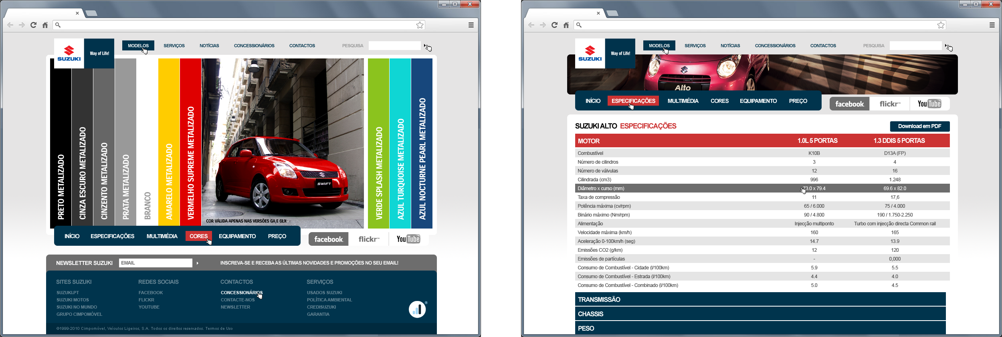This screenshot has height=337, width=1002.
Task: Select the Amarelo Metalizado color stripe
Action: [x=169, y=142]
